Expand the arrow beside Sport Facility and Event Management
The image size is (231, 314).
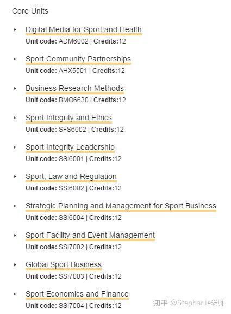[x=15, y=235]
